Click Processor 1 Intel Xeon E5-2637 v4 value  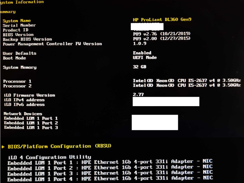[x=187, y=81]
